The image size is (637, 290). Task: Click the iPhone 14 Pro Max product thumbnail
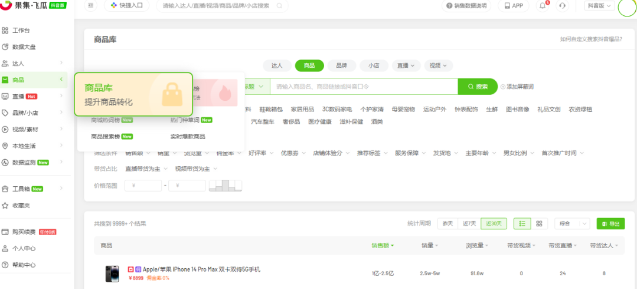pyautogui.click(x=112, y=273)
